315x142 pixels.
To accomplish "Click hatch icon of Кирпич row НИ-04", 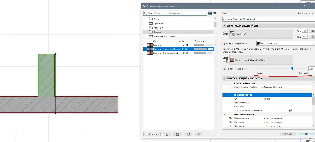I will pos(148,45).
